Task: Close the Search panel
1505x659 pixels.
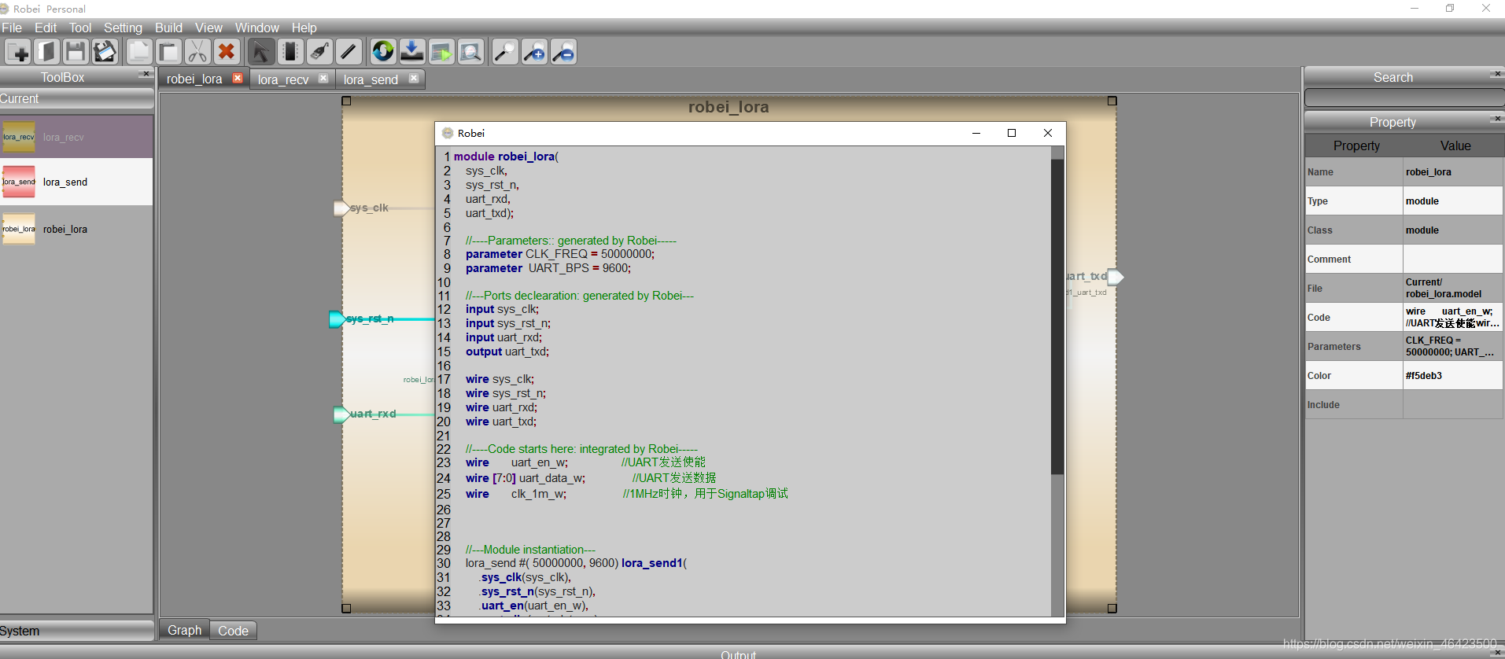Action: tap(1496, 74)
